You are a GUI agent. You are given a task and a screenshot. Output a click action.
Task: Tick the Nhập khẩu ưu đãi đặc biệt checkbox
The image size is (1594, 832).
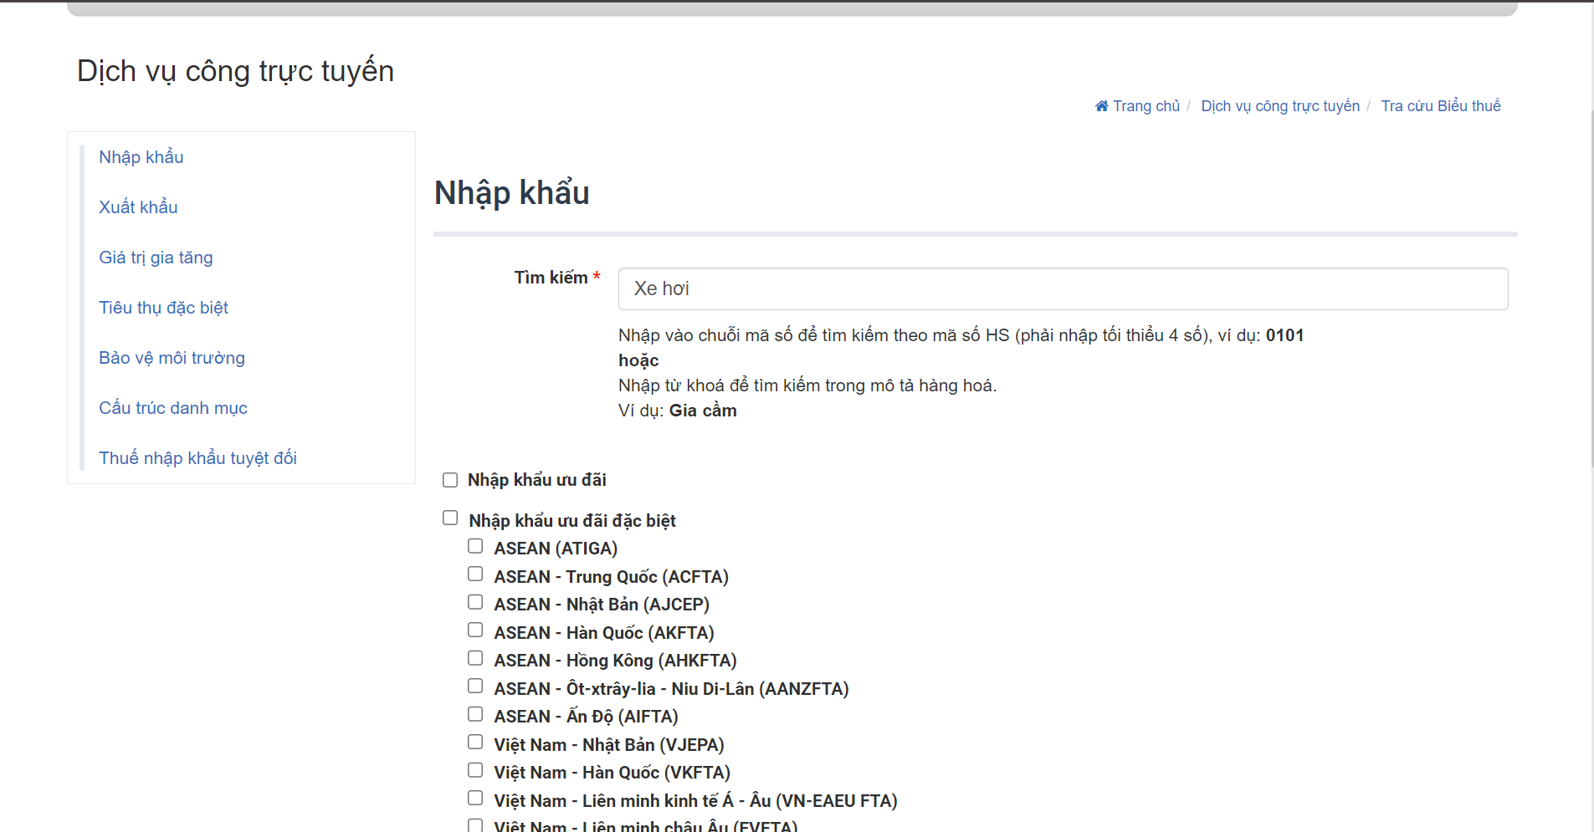450,518
